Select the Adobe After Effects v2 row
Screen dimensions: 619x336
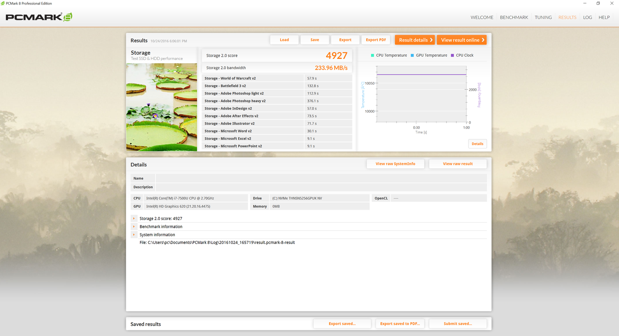[x=277, y=116]
